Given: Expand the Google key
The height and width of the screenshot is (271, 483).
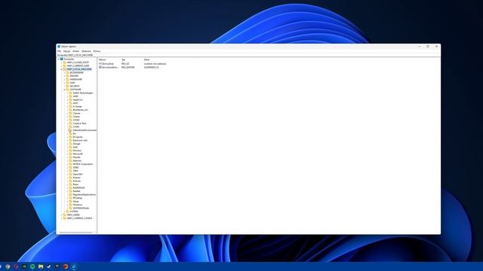Looking at the screenshot, I should click(67, 144).
